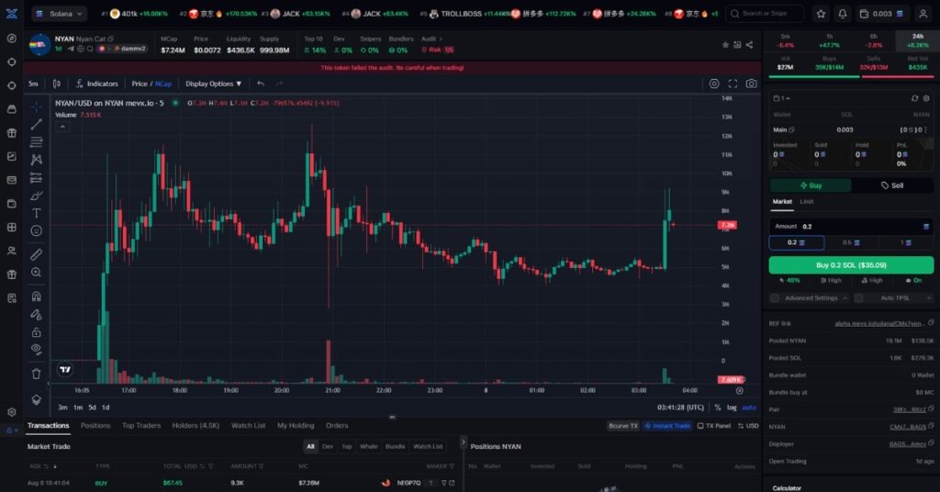This screenshot has width=940, height=492.
Task: Toggle the log scale option
Action: click(732, 408)
